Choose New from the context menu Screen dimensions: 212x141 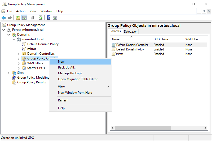tap(80, 62)
